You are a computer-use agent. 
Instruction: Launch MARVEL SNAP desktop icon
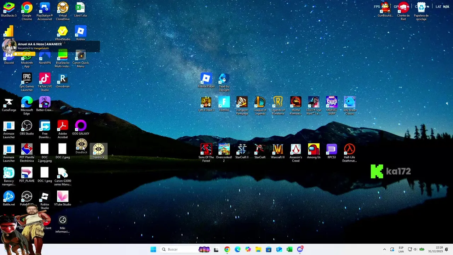[332, 106]
